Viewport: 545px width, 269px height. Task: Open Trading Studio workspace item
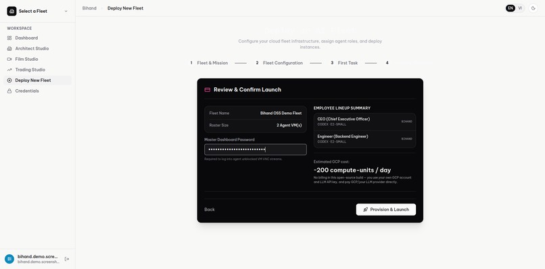pyautogui.click(x=38, y=70)
